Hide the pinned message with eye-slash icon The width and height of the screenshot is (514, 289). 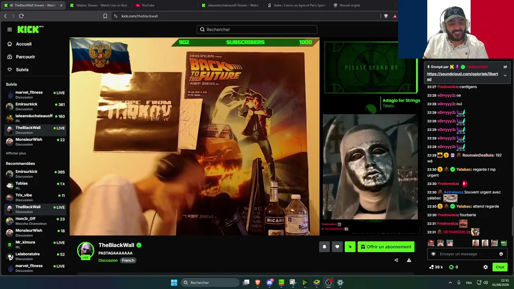point(505,67)
